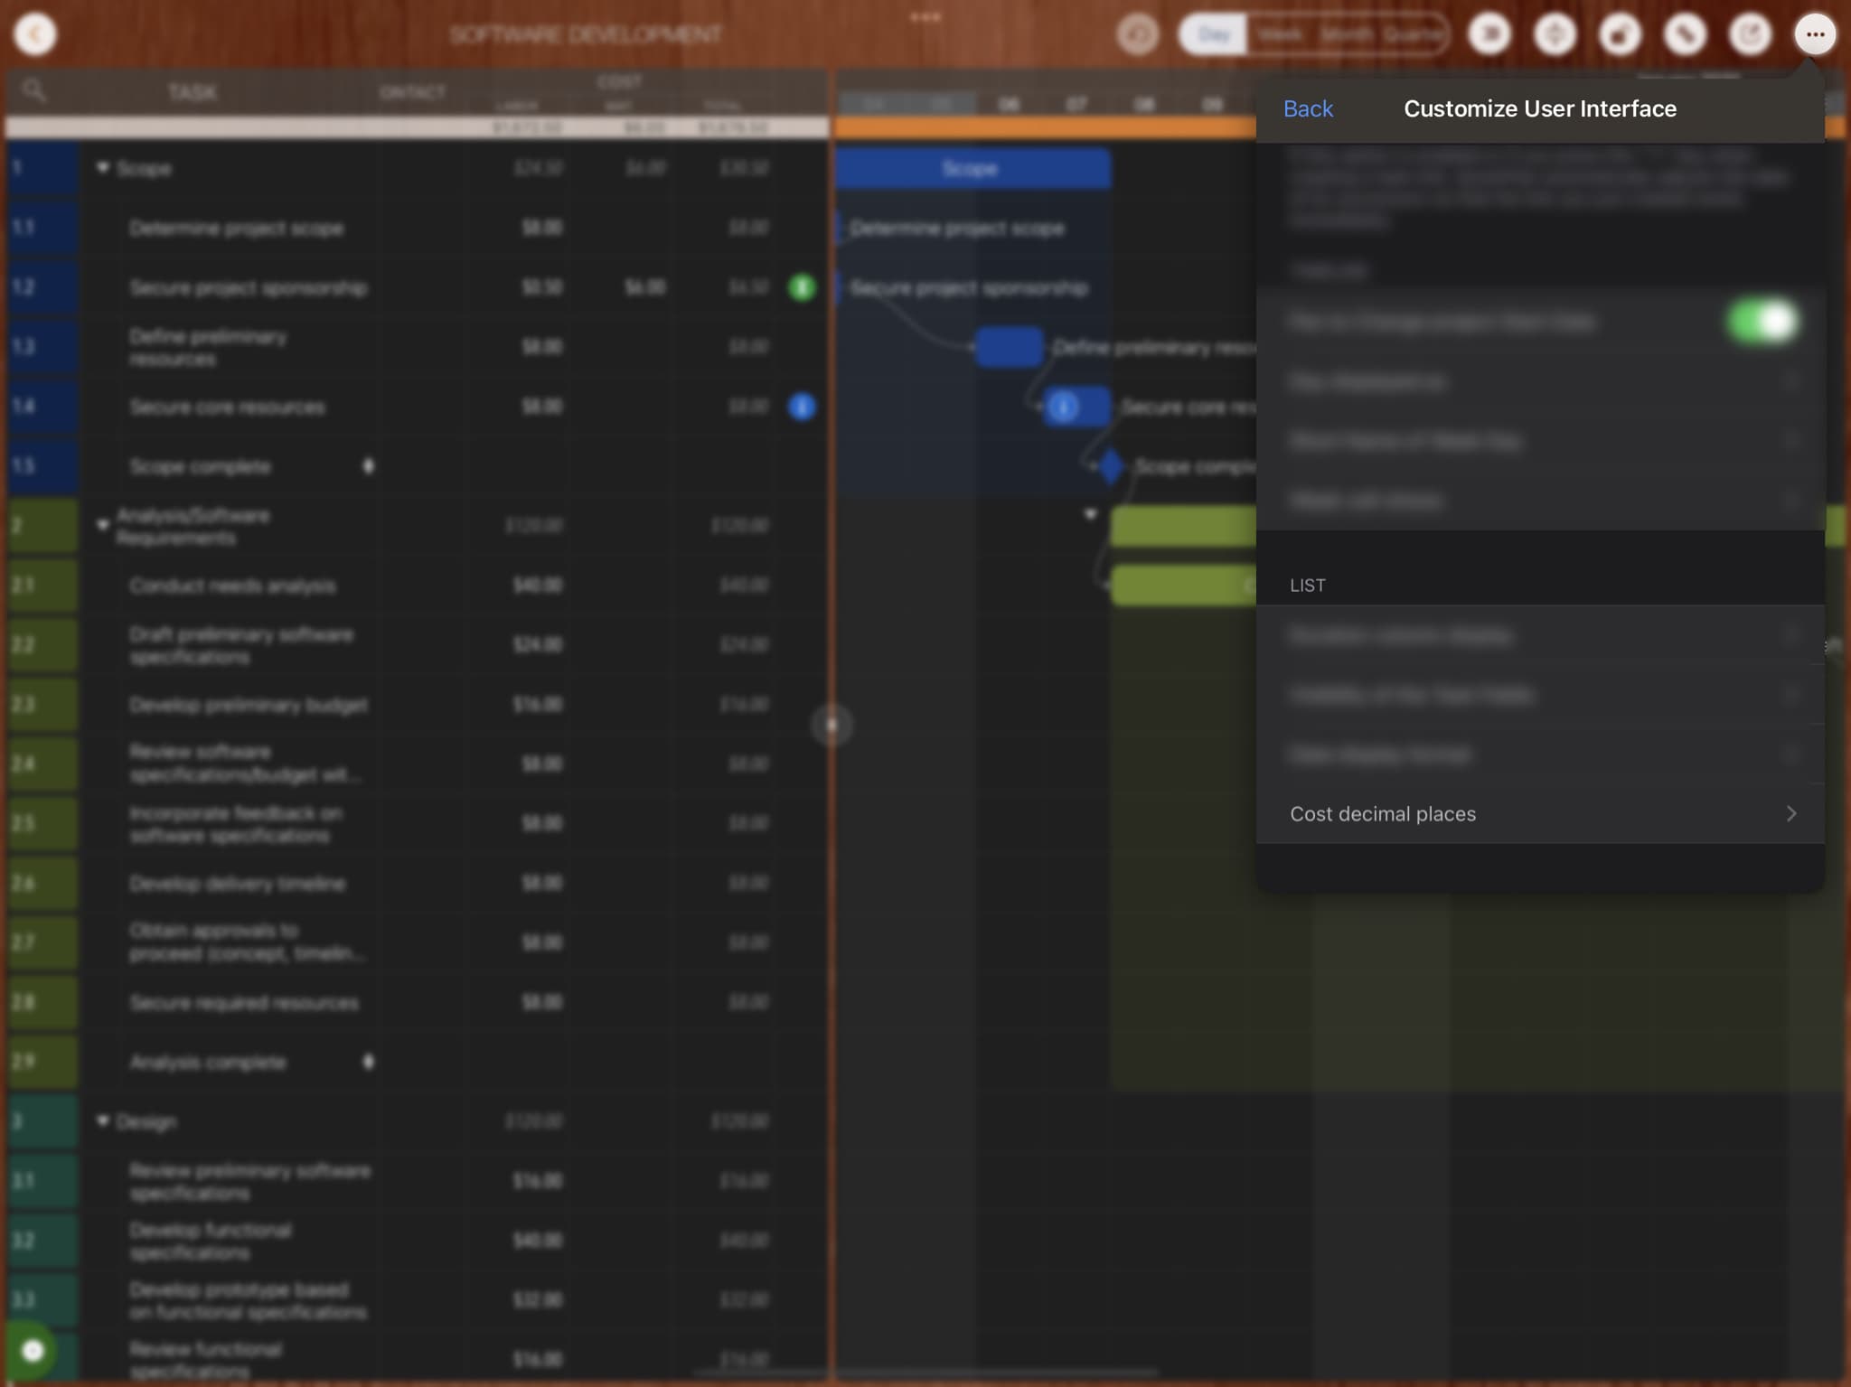
Task: Collapse the Analysis/Software Requirements group
Action: [102, 525]
